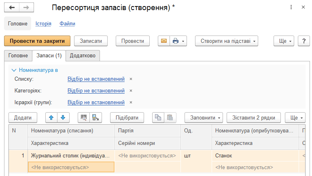The width and height of the screenshot is (312, 176).
Task: Open help with the ? button
Action: (x=304, y=41)
